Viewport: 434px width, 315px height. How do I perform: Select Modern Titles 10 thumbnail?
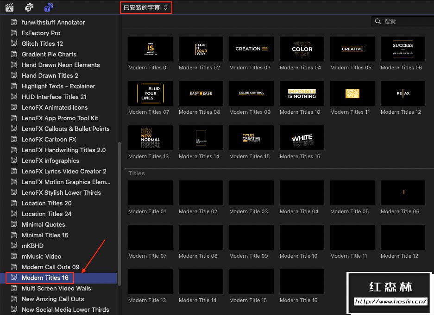[x=302, y=93]
